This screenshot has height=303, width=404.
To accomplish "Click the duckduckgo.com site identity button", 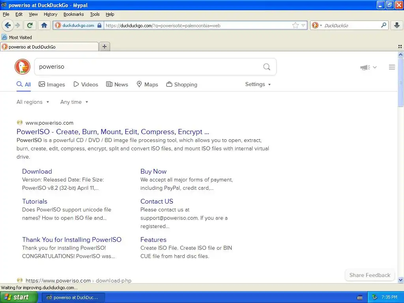I will click(x=78, y=25).
